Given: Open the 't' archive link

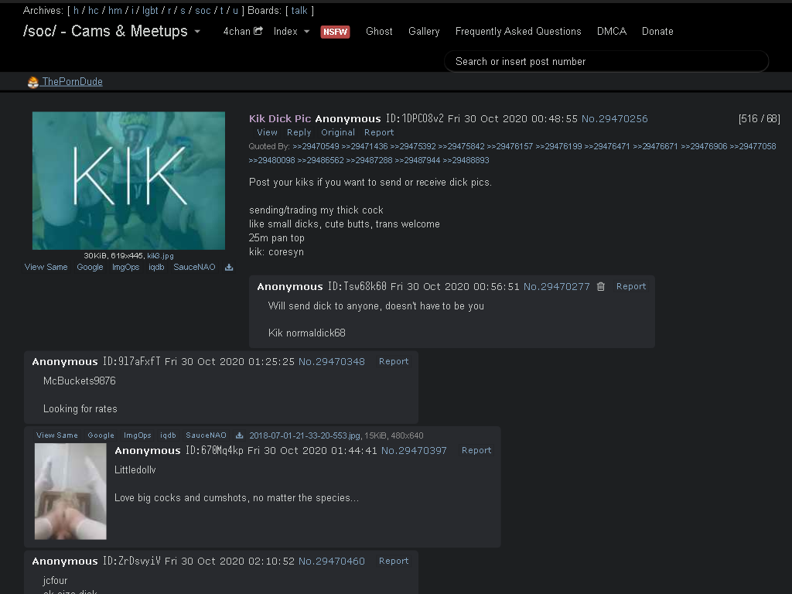Looking at the screenshot, I should point(222,10).
